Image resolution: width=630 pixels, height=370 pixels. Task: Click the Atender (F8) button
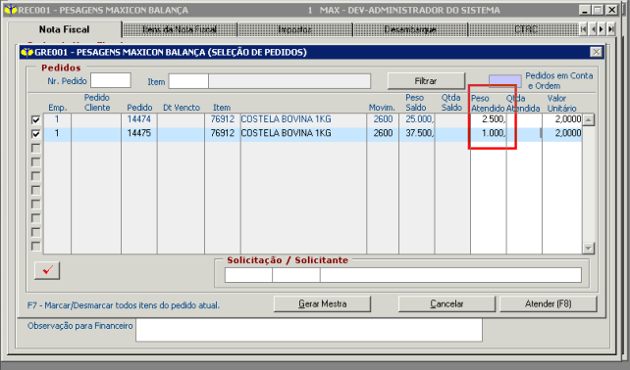coord(548,303)
